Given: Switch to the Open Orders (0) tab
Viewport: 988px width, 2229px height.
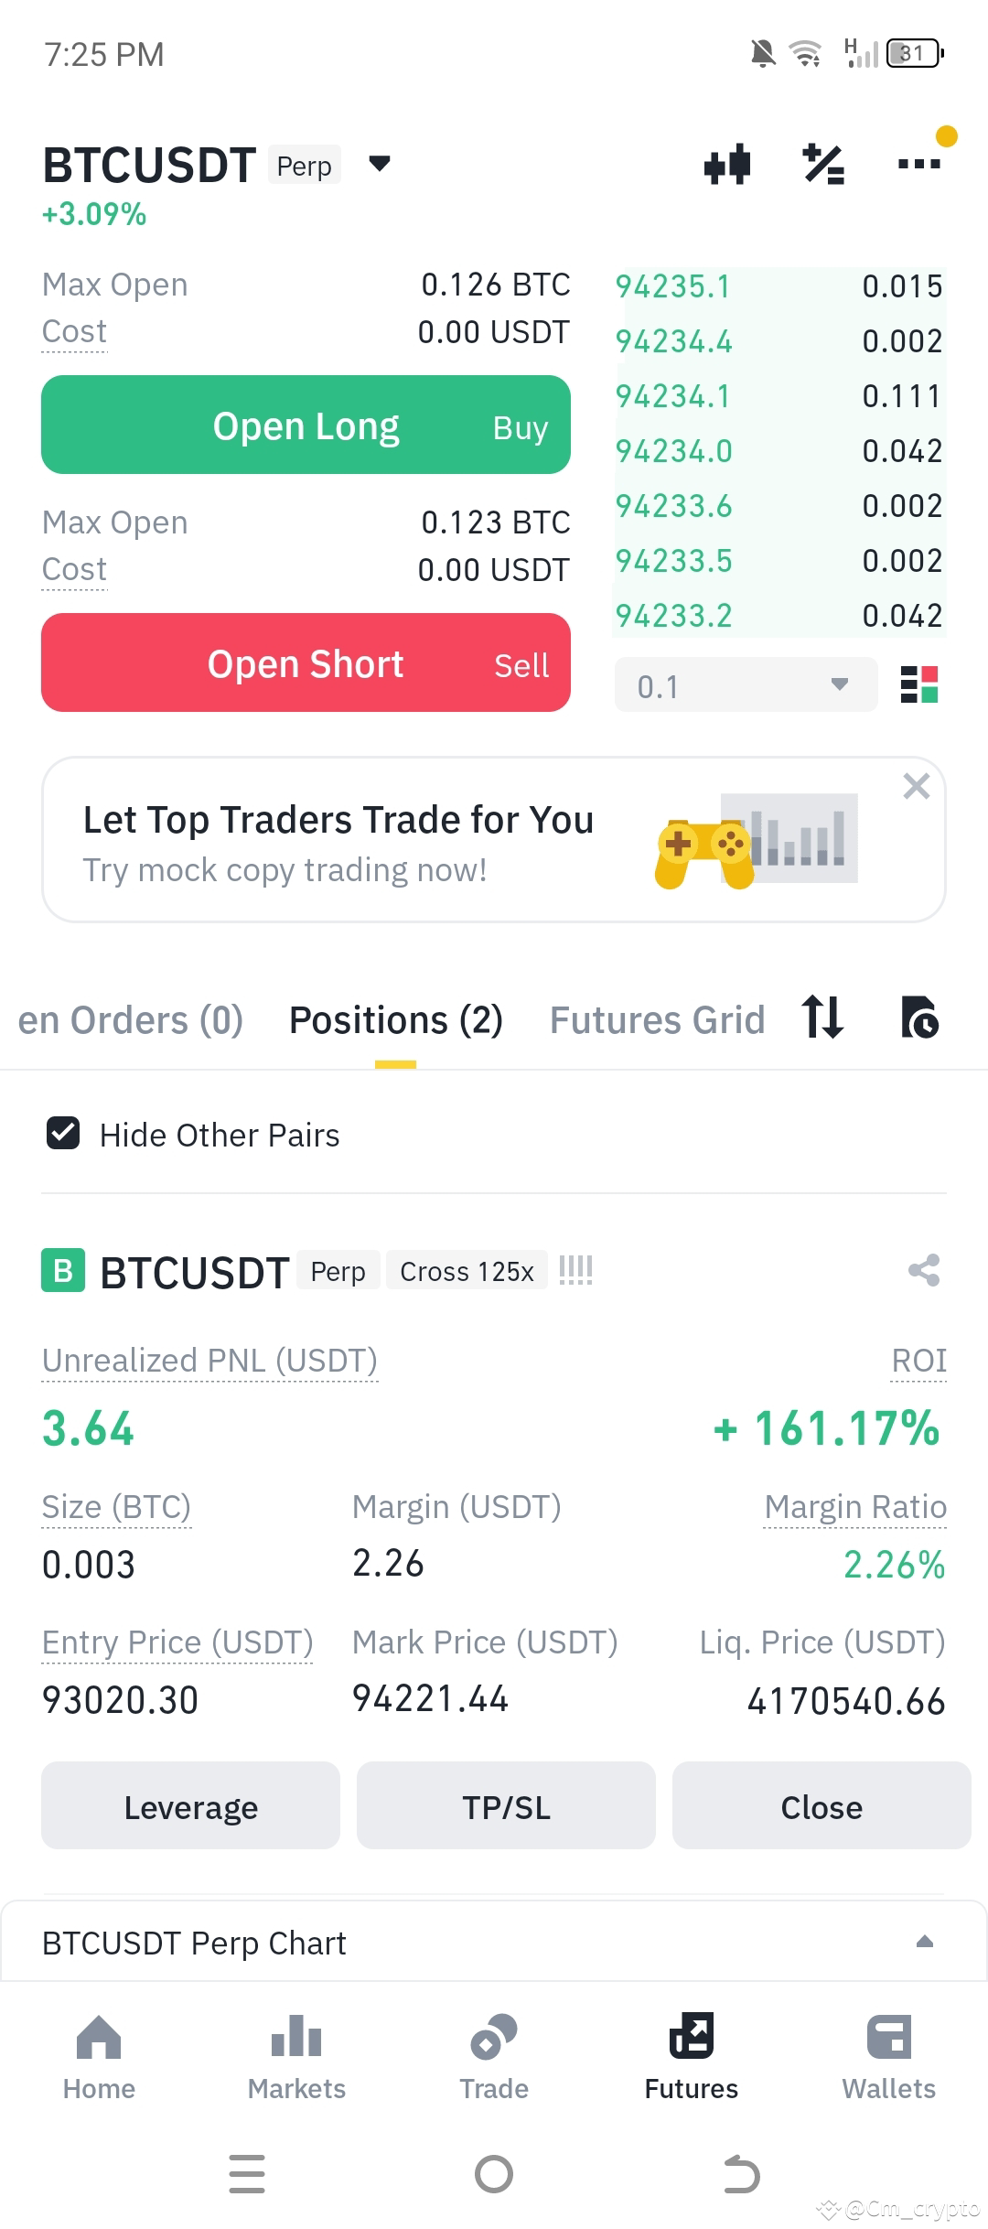Looking at the screenshot, I should click(130, 1020).
